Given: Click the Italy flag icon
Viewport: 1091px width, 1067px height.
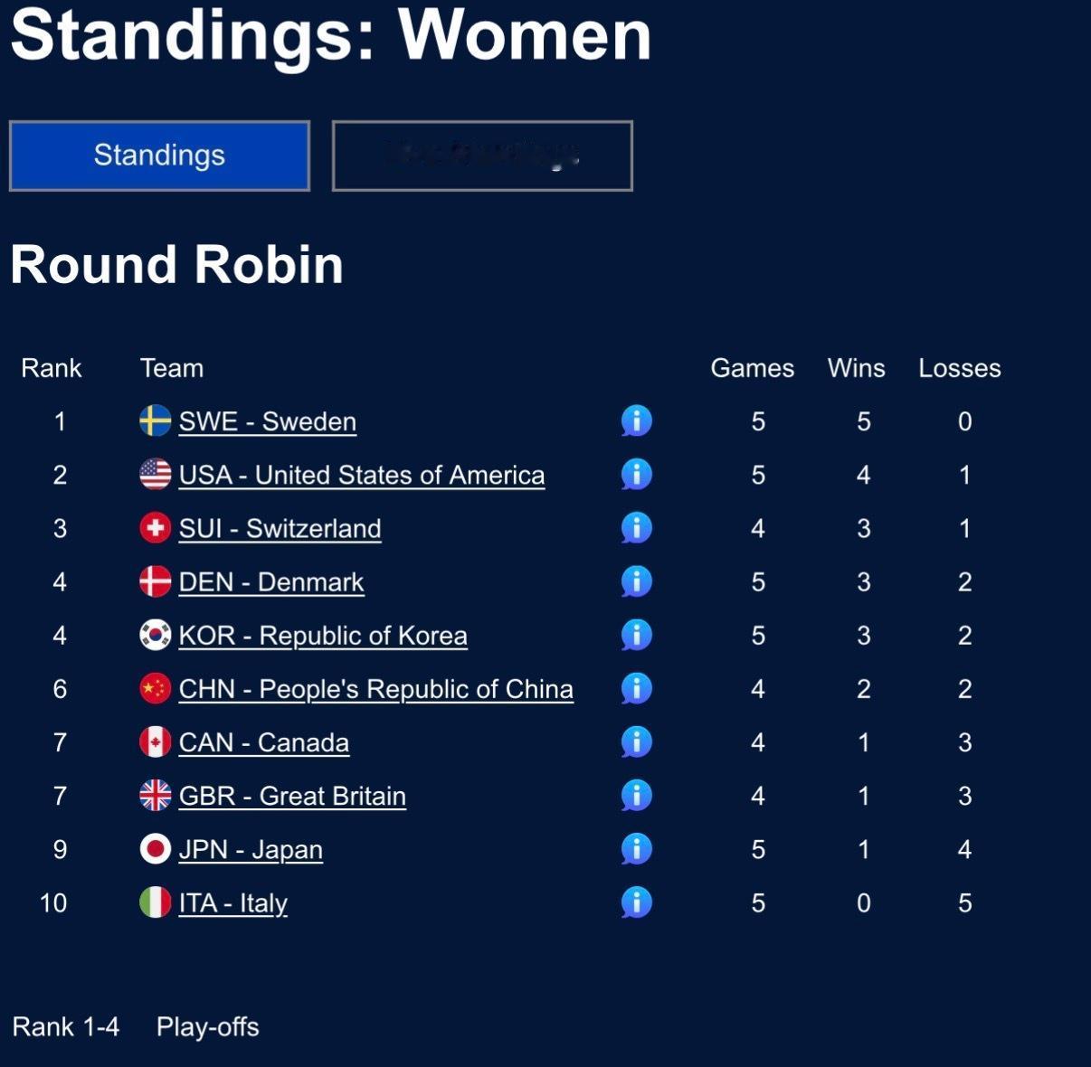Looking at the screenshot, I should pyautogui.click(x=156, y=902).
